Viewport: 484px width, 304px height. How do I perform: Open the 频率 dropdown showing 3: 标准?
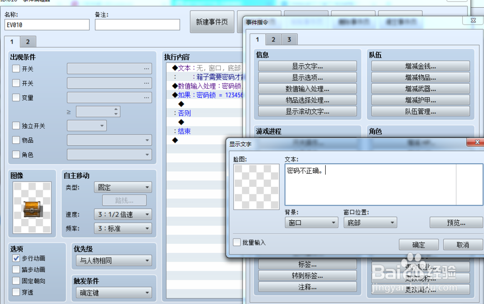pyautogui.click(x=123, y=228)
